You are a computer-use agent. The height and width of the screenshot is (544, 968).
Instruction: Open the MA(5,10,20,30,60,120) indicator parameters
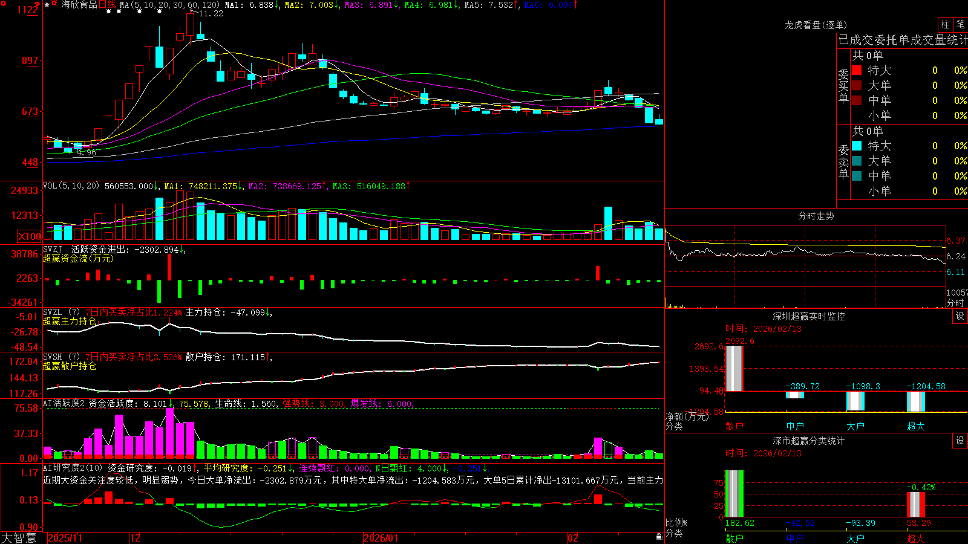point(169,5)
